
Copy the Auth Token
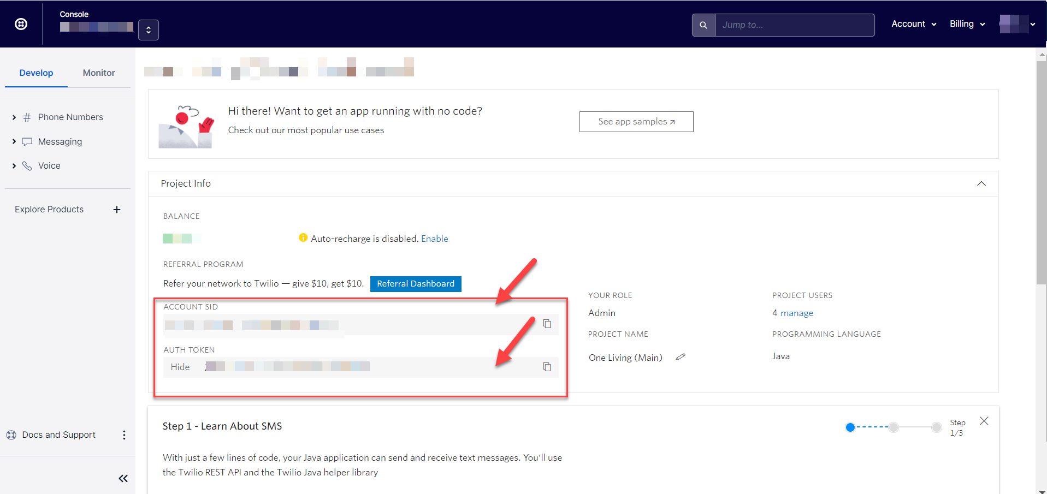point(547,367)
